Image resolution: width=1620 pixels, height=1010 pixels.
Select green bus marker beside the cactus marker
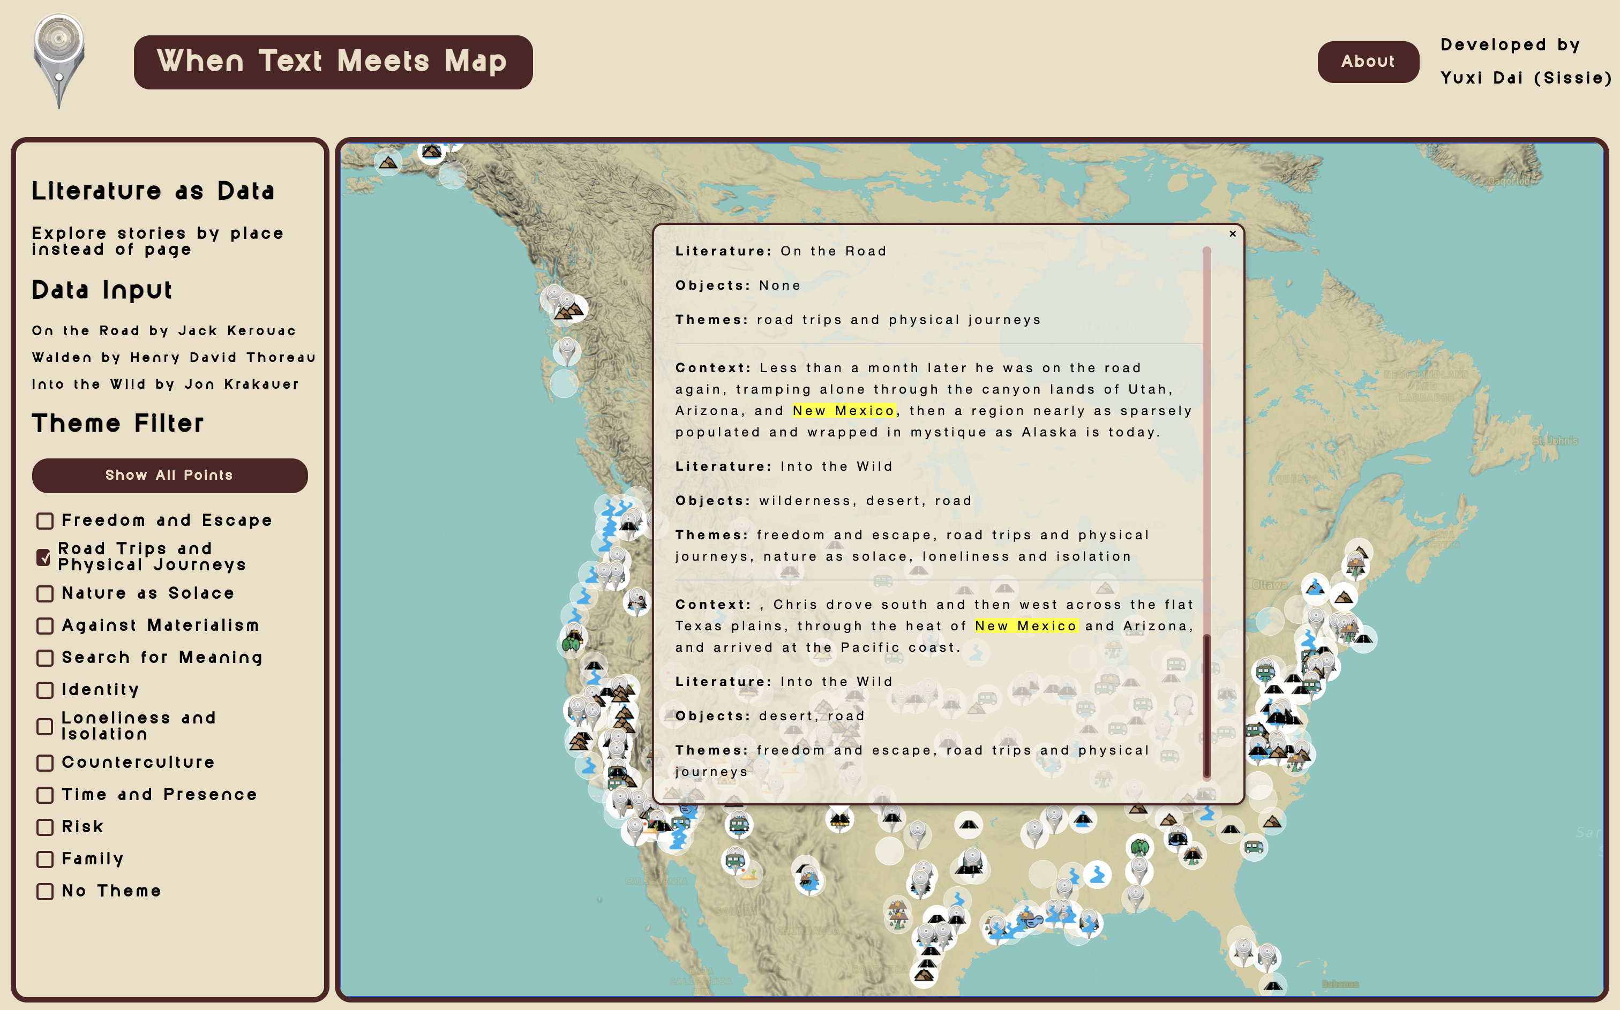click(735, 860)
